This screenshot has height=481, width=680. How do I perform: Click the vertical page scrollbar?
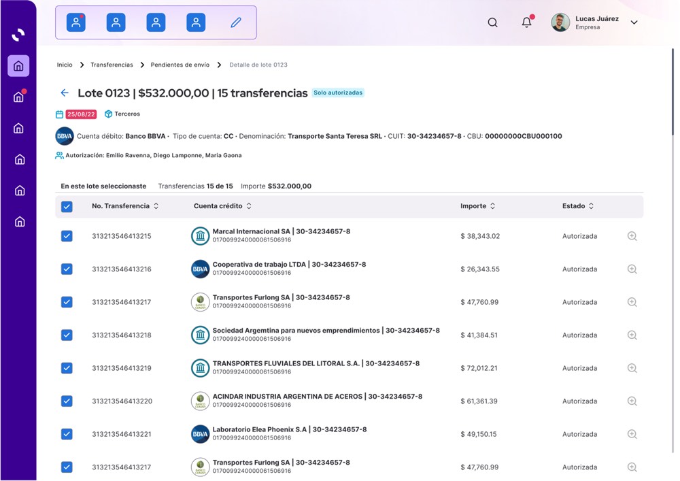[x=673, y=93]
